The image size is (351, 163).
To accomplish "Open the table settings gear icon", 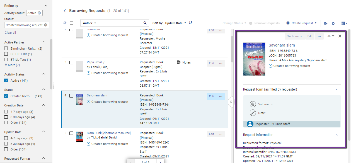I will (333, 23).
